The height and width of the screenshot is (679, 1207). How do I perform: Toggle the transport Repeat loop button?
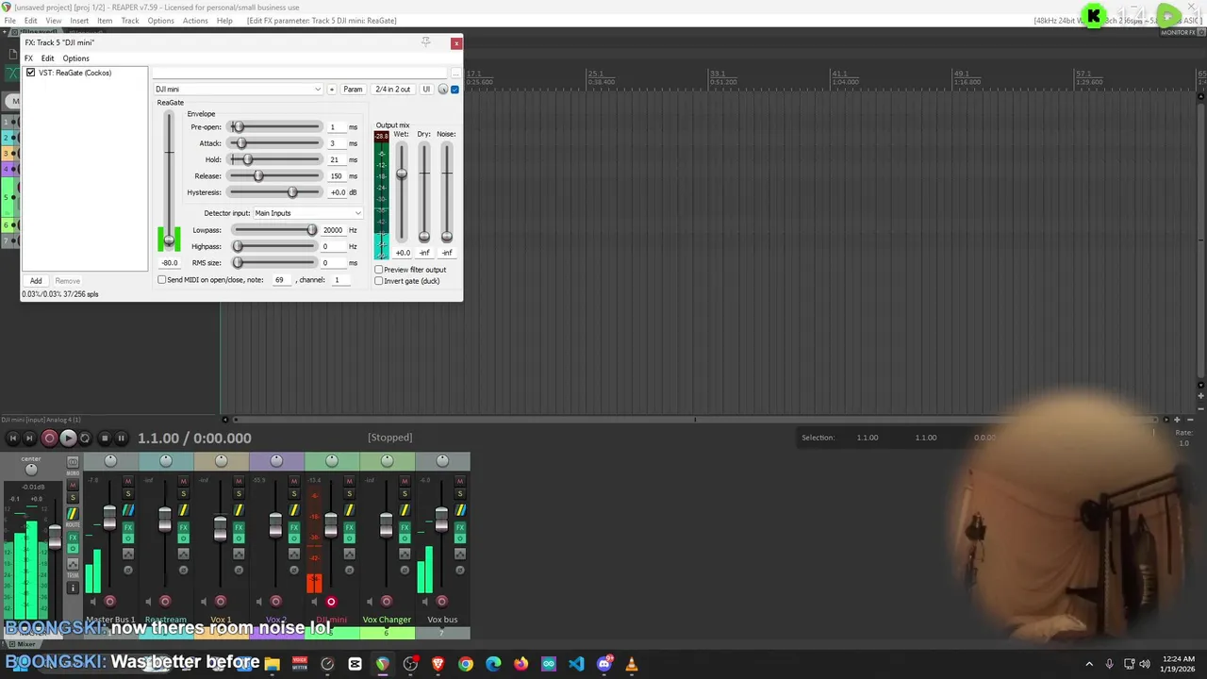tap(85, 438)
